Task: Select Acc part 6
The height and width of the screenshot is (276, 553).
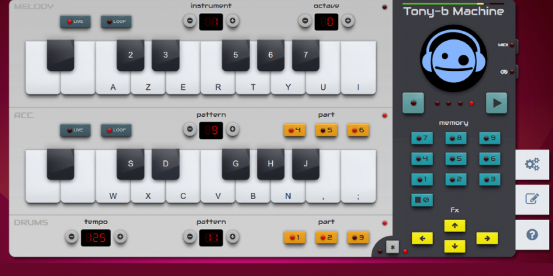Action: coord(358,130)
